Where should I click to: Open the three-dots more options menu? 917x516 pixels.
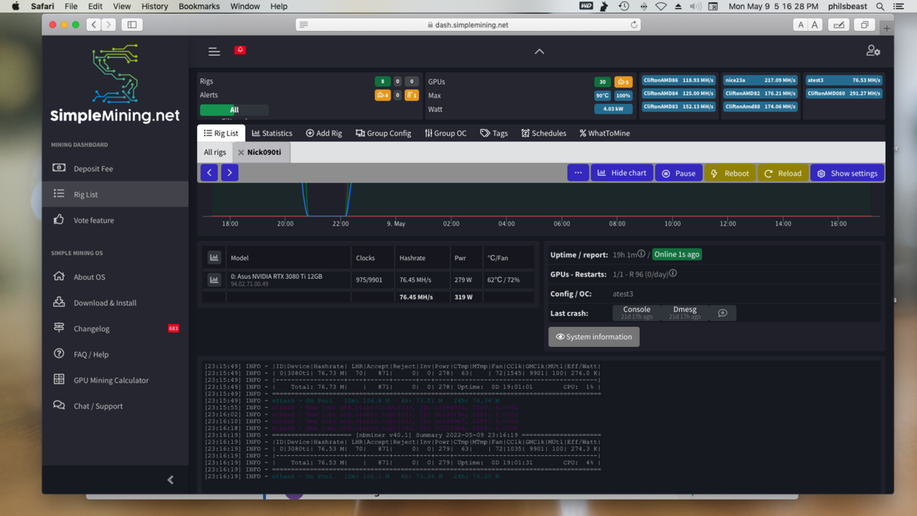pyautogui.click(x=578, y=173)
